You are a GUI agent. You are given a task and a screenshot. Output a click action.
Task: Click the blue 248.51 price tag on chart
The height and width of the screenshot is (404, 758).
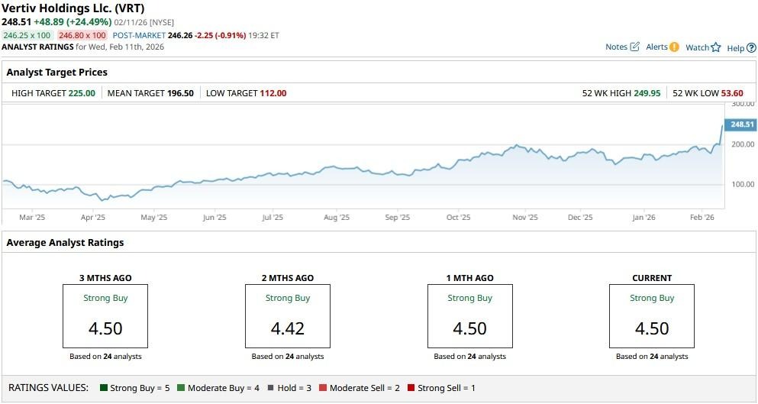[x=741, y=124]
